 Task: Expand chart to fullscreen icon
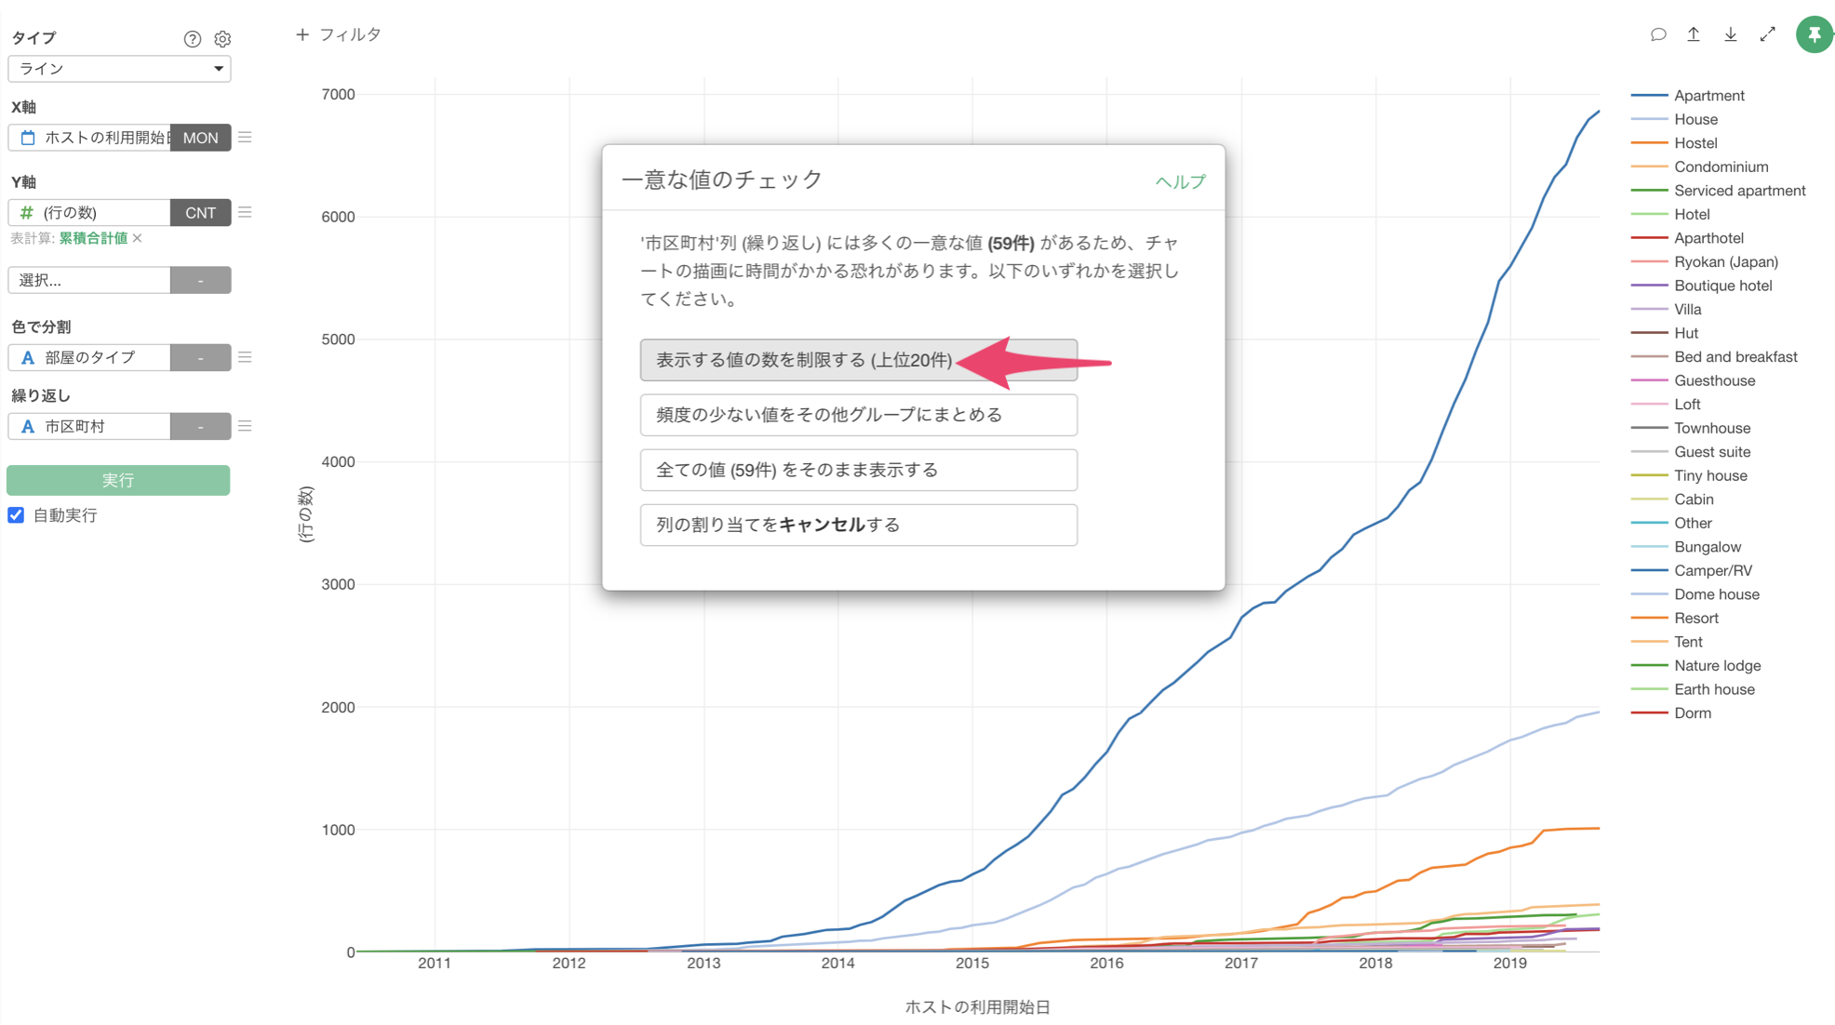(x=1768, y=34)
